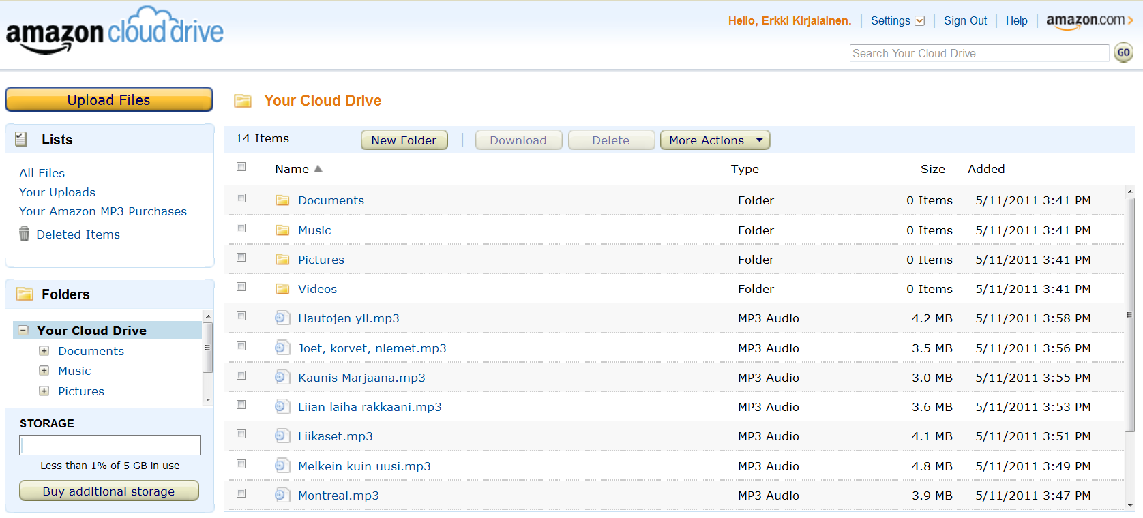
Task: Click the New Folder button
Action: tap(404, 140)
